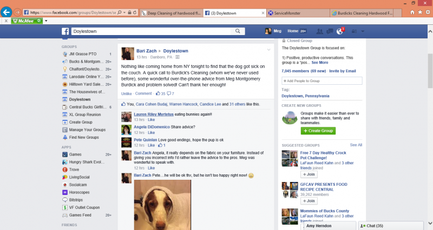Screen dimensions: 433x230
Task: Open the browser home icon
Action: pyautogui.click(x=413, y=11)
